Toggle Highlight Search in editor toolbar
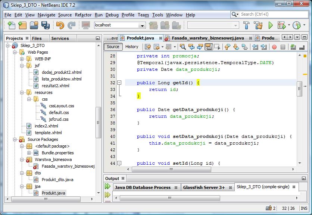This screenshot has width=312, height=215. (209, 47)
